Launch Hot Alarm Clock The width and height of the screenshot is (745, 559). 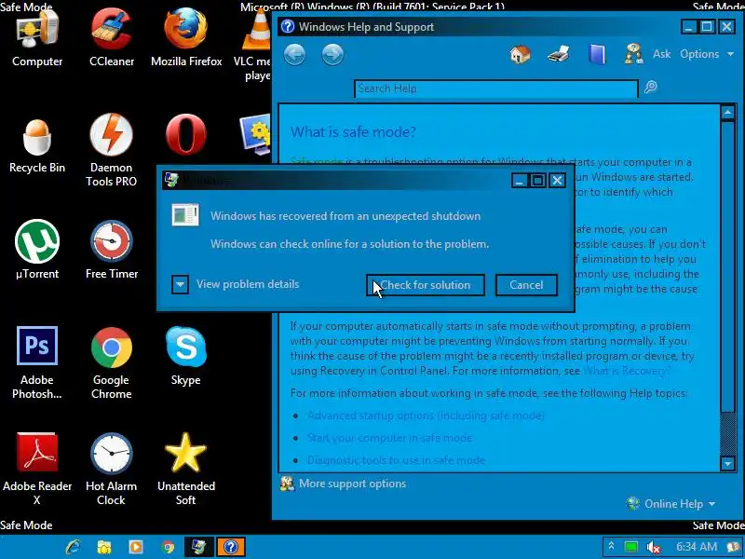tap(112, 470)
